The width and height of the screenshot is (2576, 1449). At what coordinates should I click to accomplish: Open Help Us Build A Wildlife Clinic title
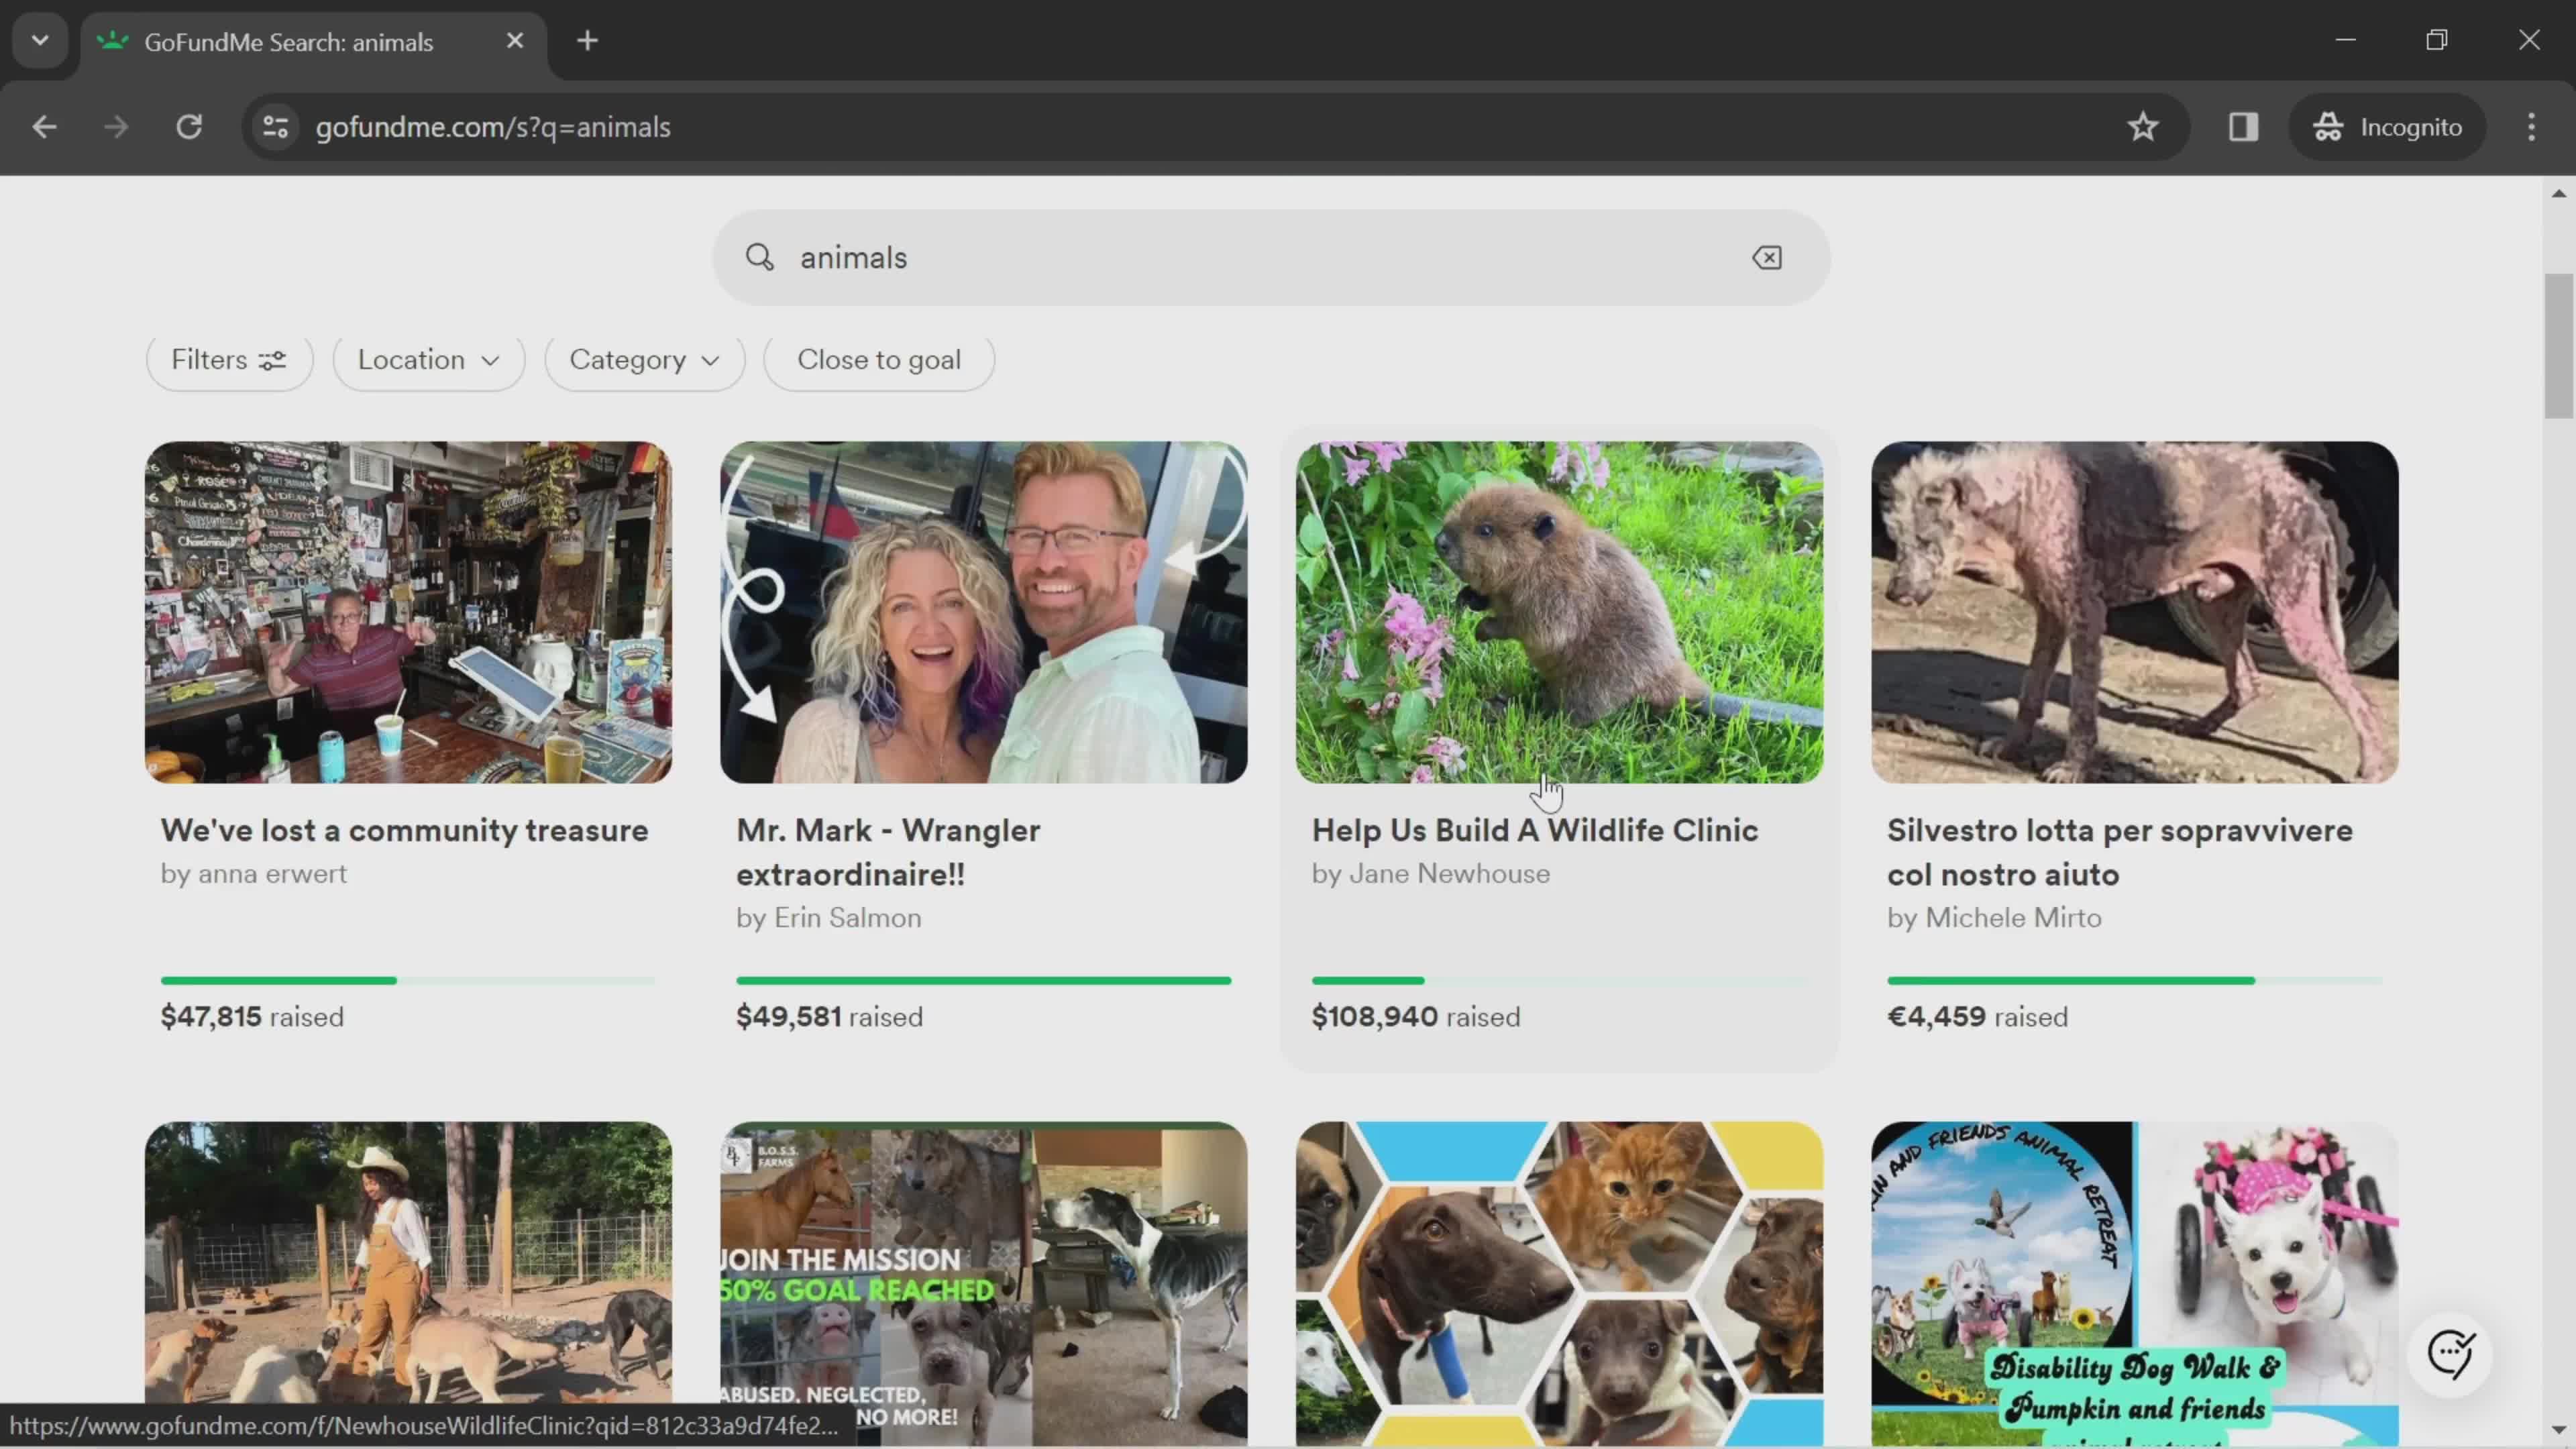[x=1535, y=830]
